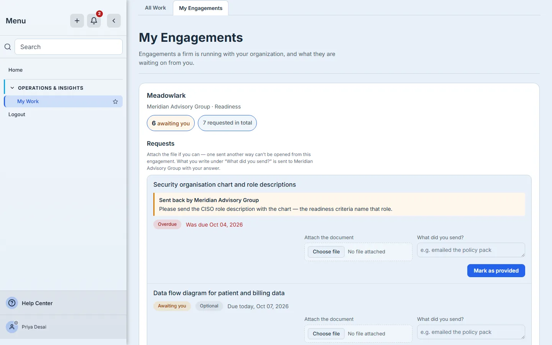Viewport: 552px width, 345px height.
Task: Click inside the Search field
Action: [x=69, y=47]
